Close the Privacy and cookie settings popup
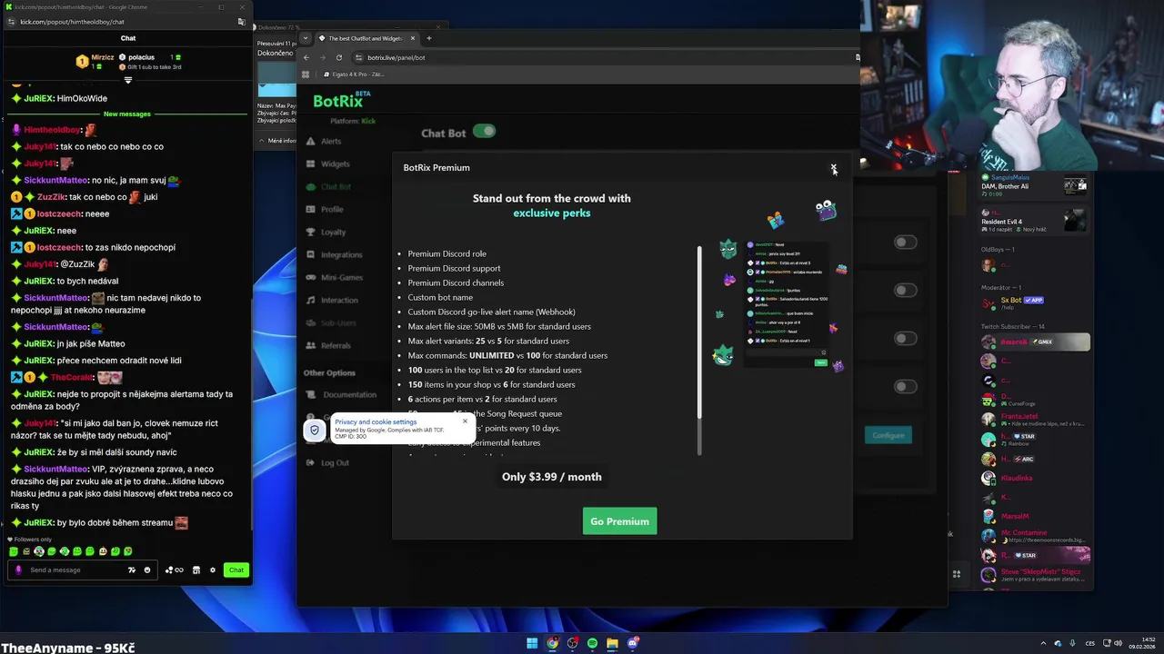Image resolution: width=1164 pixels, height=654 pixels. [465, 421]
